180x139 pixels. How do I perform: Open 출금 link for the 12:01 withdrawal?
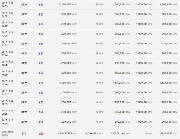[41, 44]
